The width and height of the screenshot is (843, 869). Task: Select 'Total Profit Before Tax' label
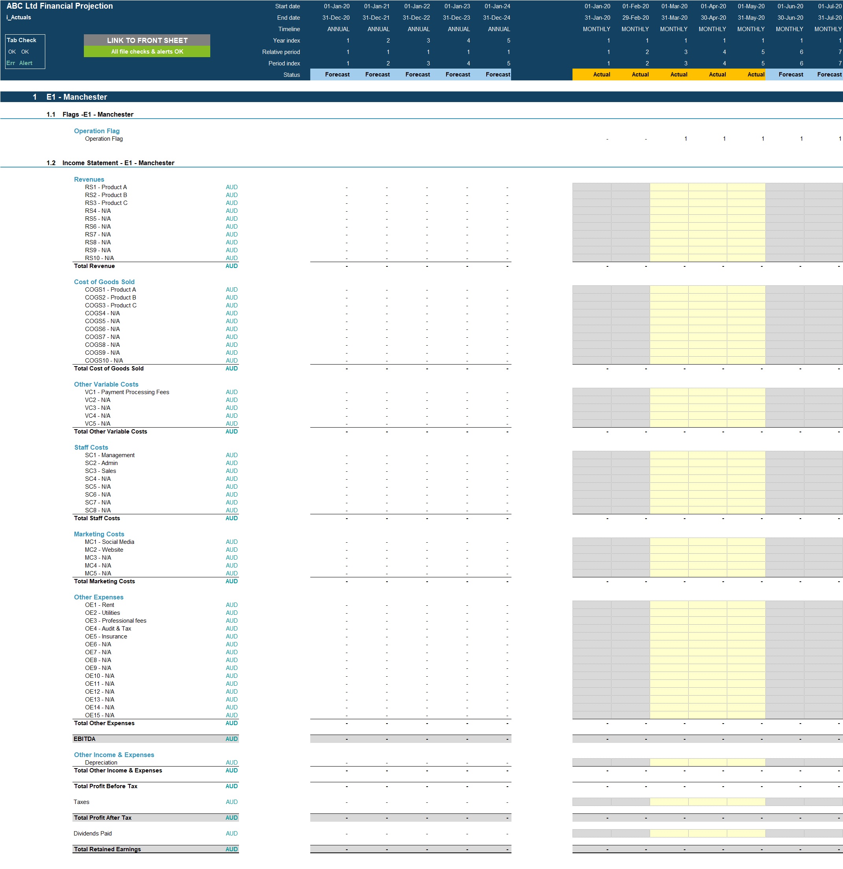(x=106, y=786)
